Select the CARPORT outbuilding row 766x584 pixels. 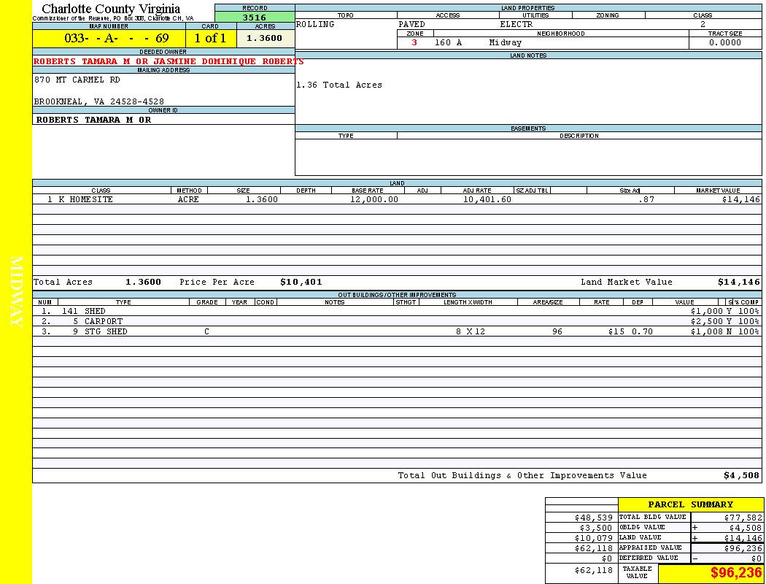click(103, 321)
